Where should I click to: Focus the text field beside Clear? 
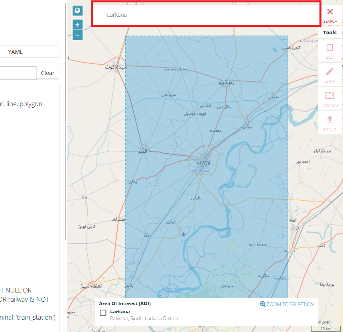point(18,73)
